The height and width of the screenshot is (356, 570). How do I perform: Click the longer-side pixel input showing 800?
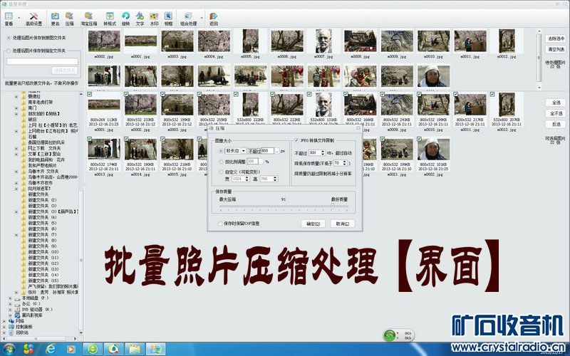(267, 151)
